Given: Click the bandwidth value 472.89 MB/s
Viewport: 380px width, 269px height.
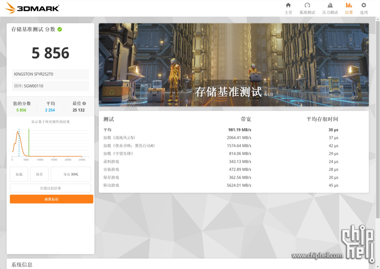Looking at the screenshot, I should point(240,170).
